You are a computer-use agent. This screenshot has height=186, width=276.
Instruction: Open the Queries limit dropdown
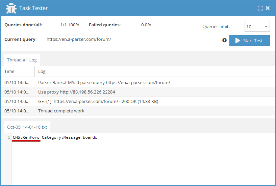257,27
